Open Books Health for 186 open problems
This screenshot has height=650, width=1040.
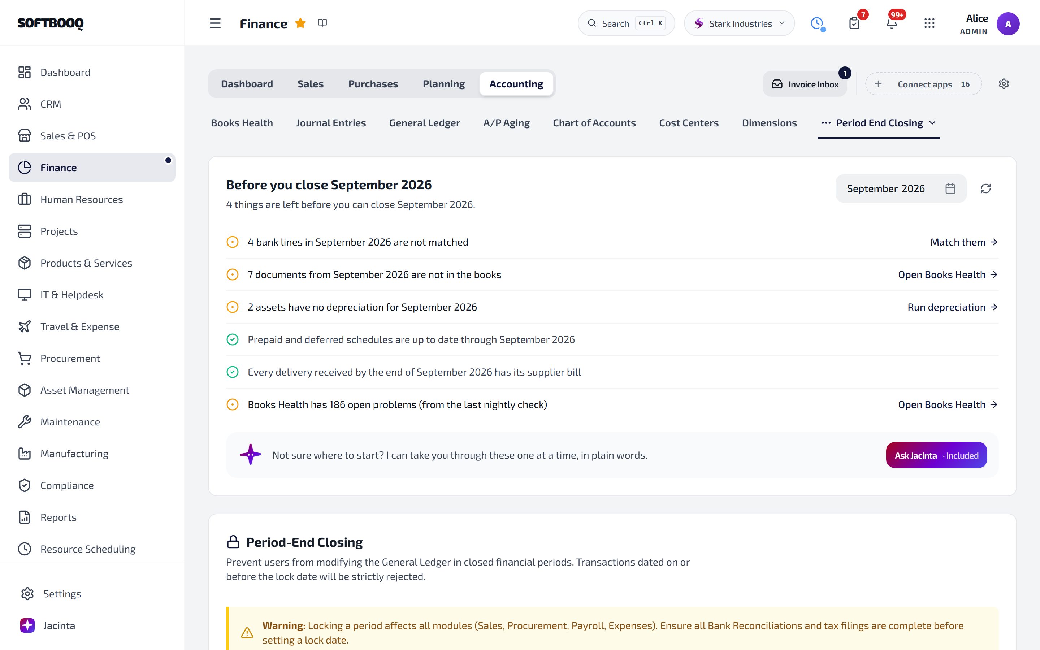(x=948, y=404)
